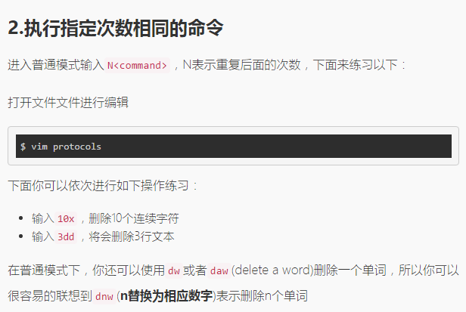Click the 10x inline code snippet

(x=66, y=219)
